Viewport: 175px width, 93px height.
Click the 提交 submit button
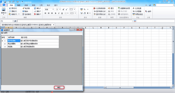click(111, 8)
